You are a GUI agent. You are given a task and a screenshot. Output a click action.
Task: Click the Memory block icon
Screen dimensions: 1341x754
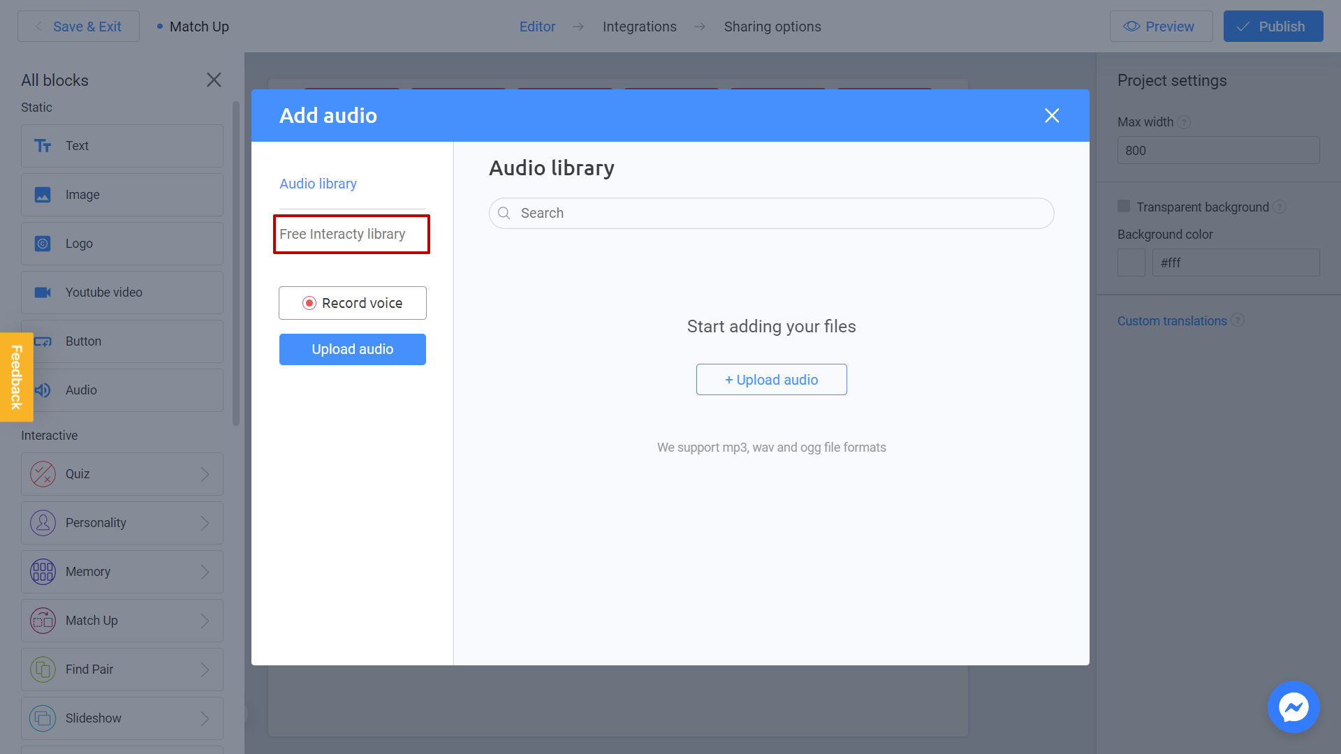tap(43, 571)
